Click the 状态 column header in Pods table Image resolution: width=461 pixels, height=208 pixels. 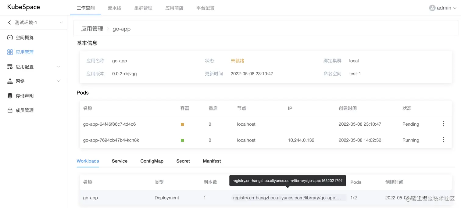click(407, 108)
